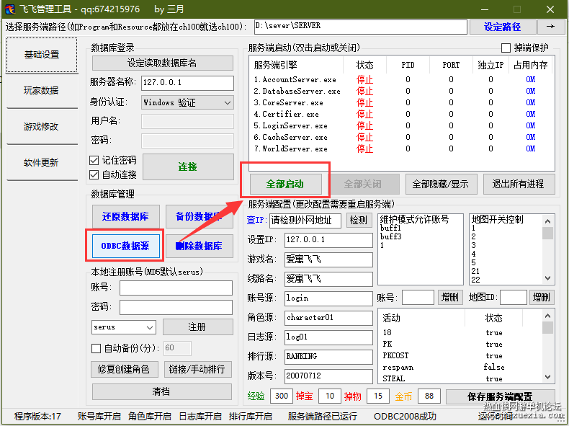The height and width of the screenshot is (426, 569).
Task: Click the 地图ID input field
Action: (x=513, y=297)
